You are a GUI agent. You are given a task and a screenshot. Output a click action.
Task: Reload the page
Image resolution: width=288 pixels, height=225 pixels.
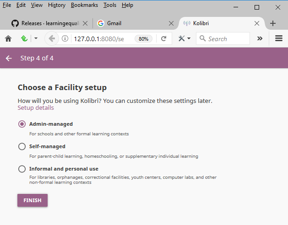pyautogui.click(x=163, y=38)
